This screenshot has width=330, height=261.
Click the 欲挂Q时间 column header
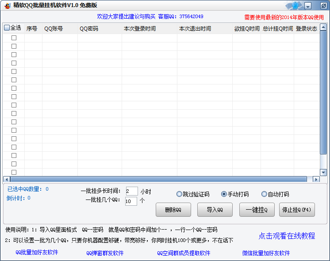tap(247, 29)
